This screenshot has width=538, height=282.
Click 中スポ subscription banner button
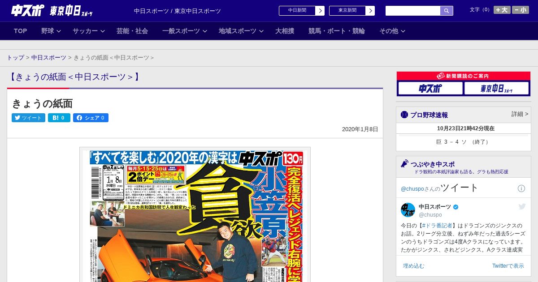(430, 88)
